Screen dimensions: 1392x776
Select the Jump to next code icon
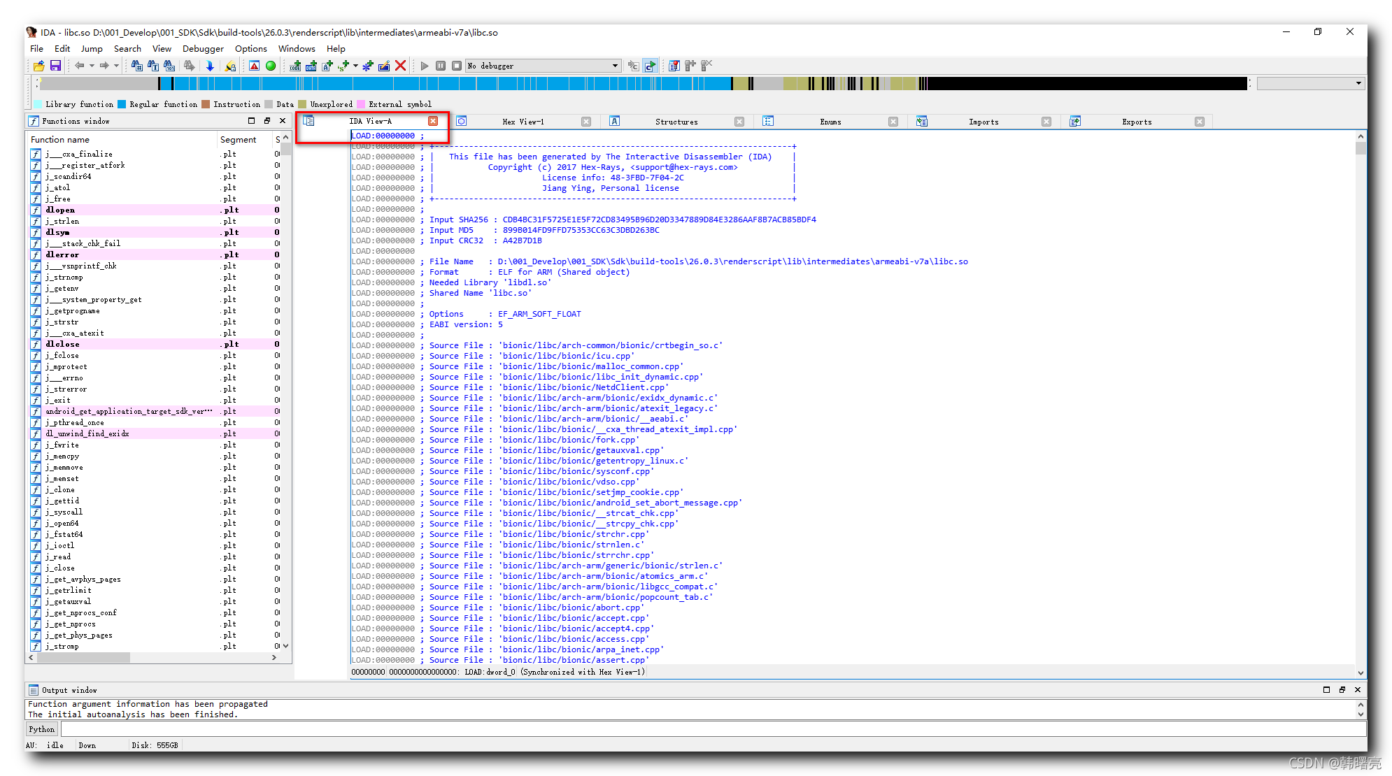[211, 65]
